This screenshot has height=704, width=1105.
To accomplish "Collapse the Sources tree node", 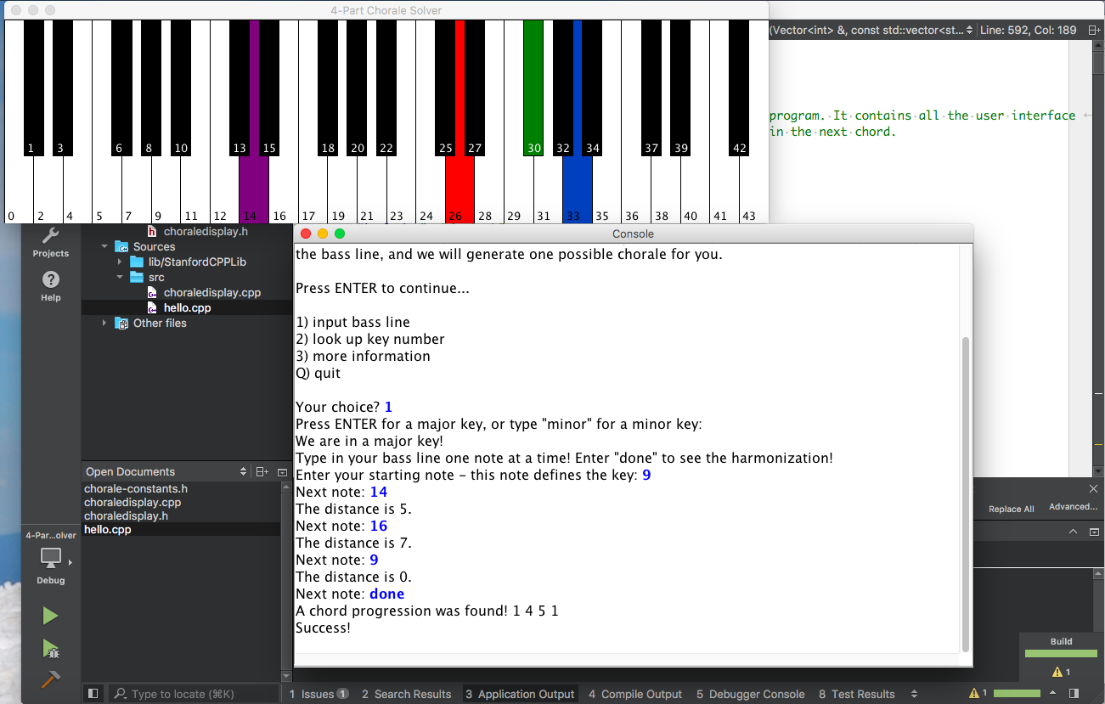I will [x=104, y=246].
